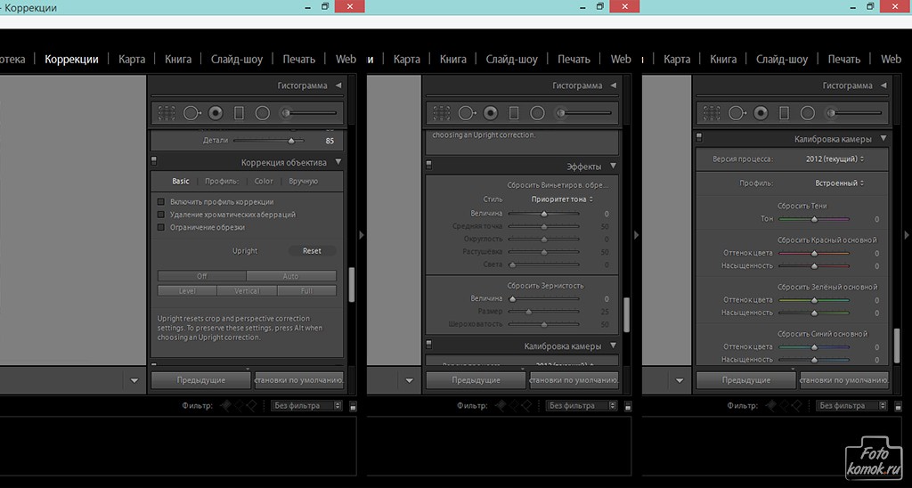The image size is (912, 488).
Task: Click the Шероховатость slider under Зернистость
Action: (x=543, y=324)
